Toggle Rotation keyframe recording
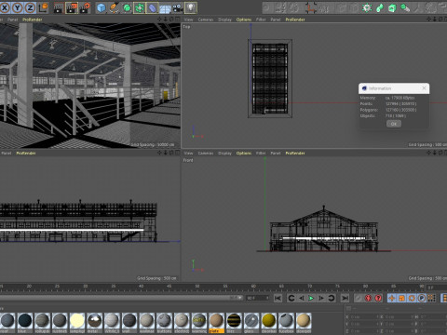The width and height of the screenshot is (447, 335). [x=412, y=298]
